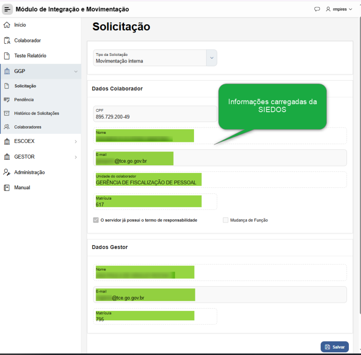Click the Histórico de Solicitações archive icon
Viewport: 361px width, 355px height.
[7, 113]
